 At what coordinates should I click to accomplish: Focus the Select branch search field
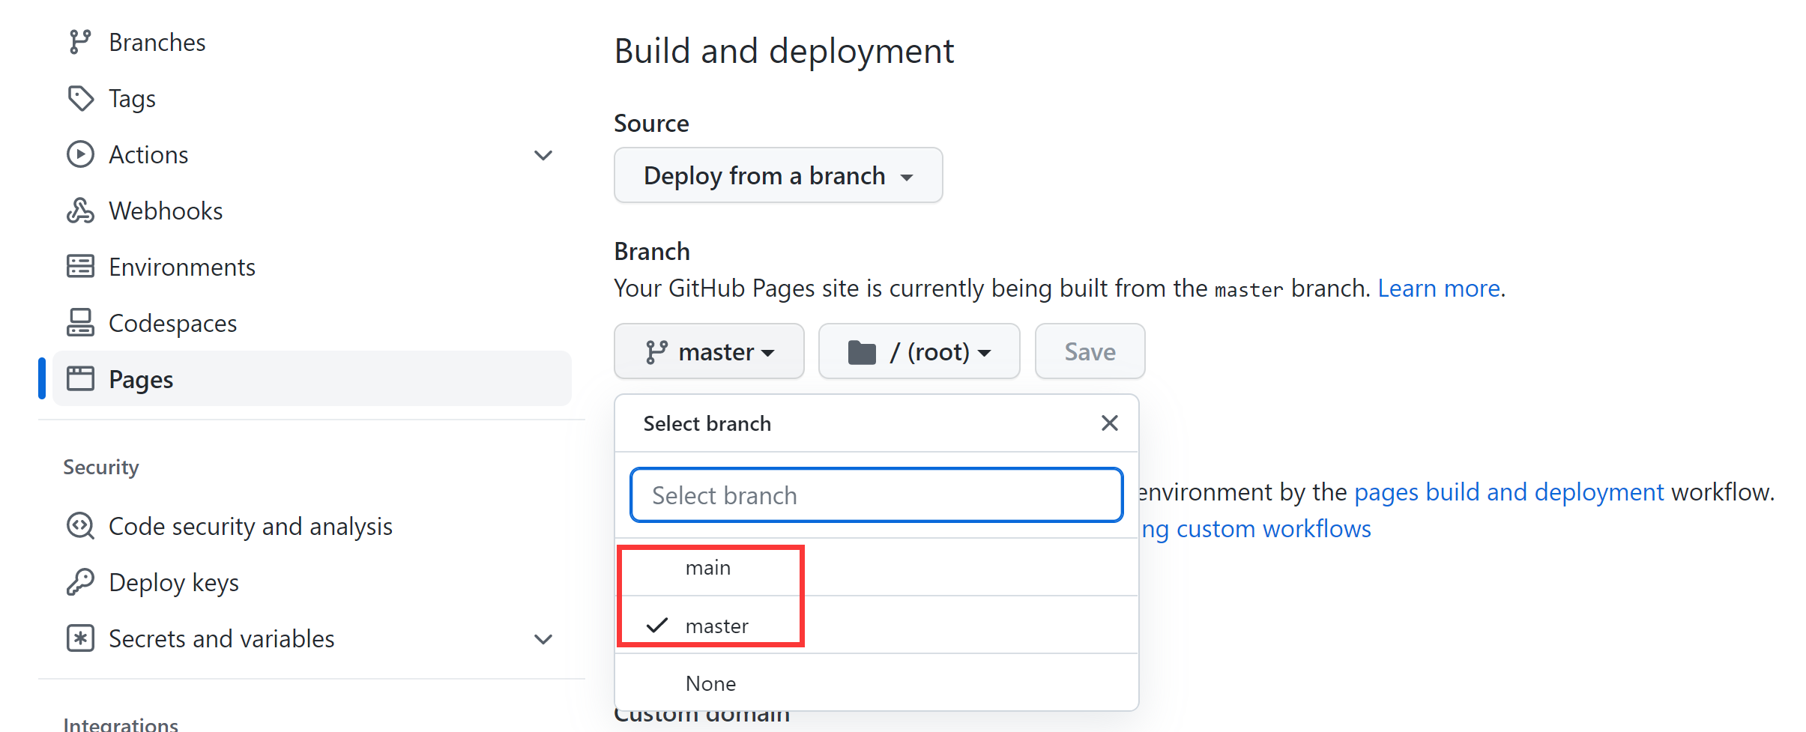tap(876, 495)
